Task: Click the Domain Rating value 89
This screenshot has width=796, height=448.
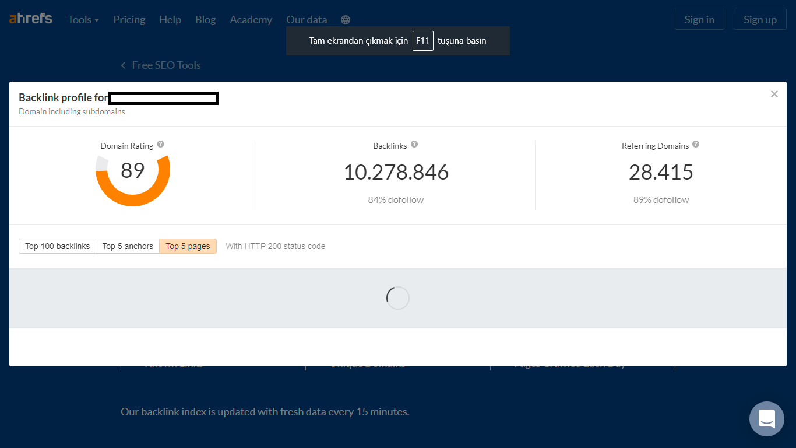Action: click(133, 170)
